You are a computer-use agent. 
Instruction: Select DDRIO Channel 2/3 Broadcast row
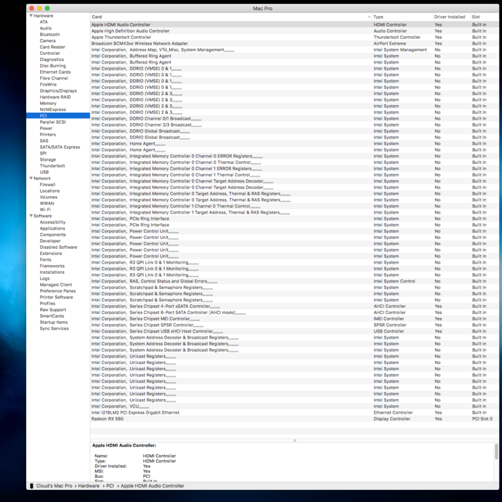(x=295, y=125)
